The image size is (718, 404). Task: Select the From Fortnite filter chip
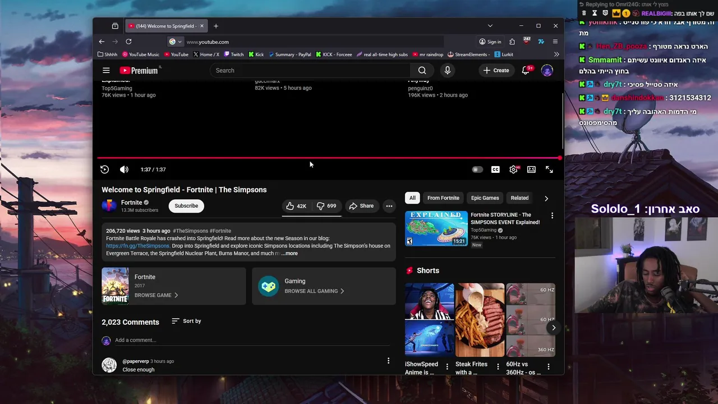pyautogui.click(x=443, y=198)
